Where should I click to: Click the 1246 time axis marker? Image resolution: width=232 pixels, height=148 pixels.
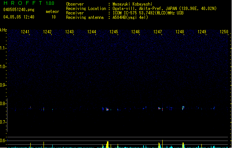(135, 32)
